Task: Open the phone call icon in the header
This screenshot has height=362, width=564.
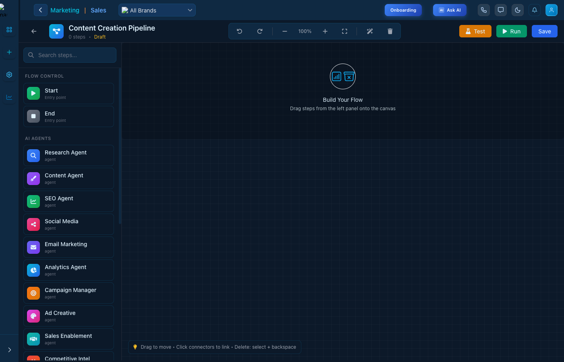Action: pos(484,10)
